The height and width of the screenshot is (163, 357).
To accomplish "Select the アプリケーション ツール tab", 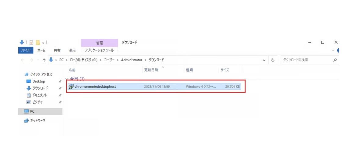I will click(99, 50).
